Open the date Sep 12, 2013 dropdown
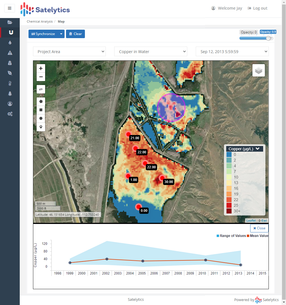This screenshot has height=305, width=286. point(232,52)
